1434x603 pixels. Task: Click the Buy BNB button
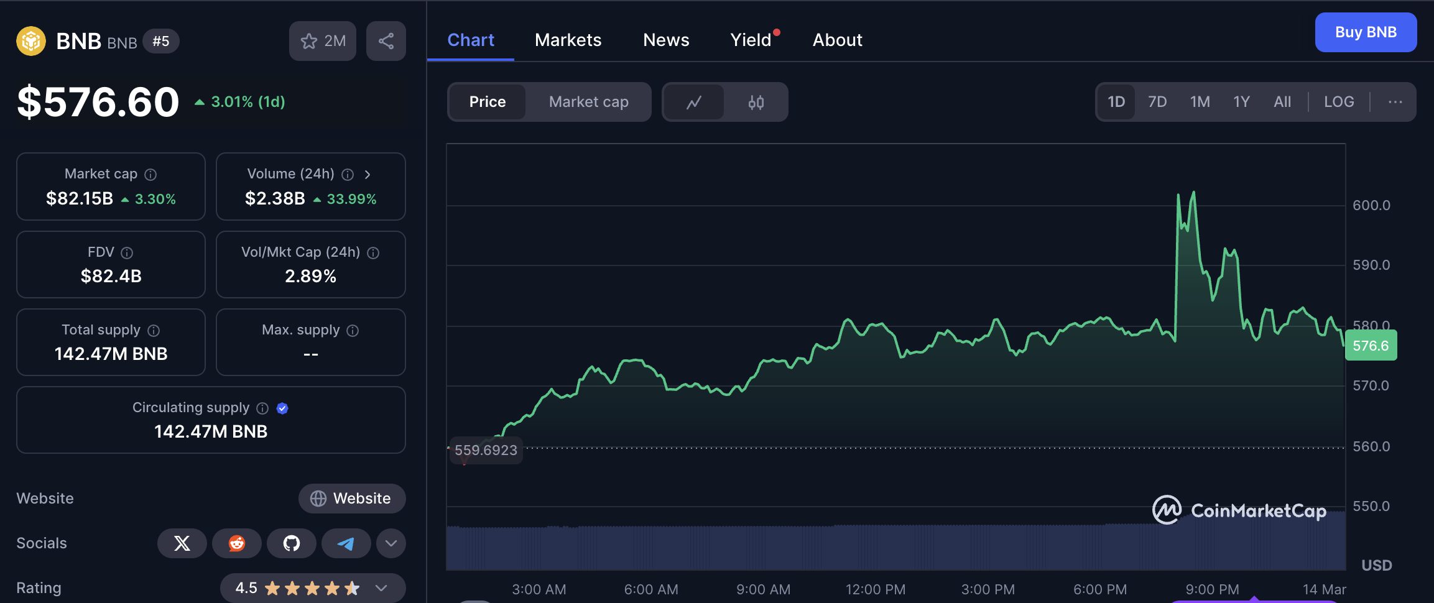1366,32
